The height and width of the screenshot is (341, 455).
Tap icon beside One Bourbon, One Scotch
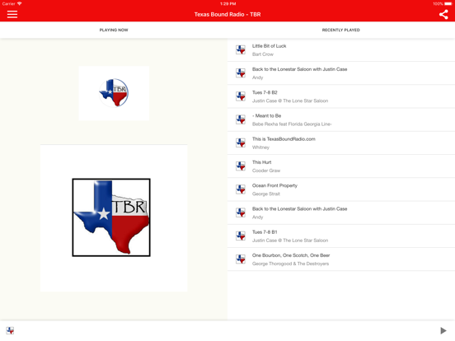(x=241, y=259)
